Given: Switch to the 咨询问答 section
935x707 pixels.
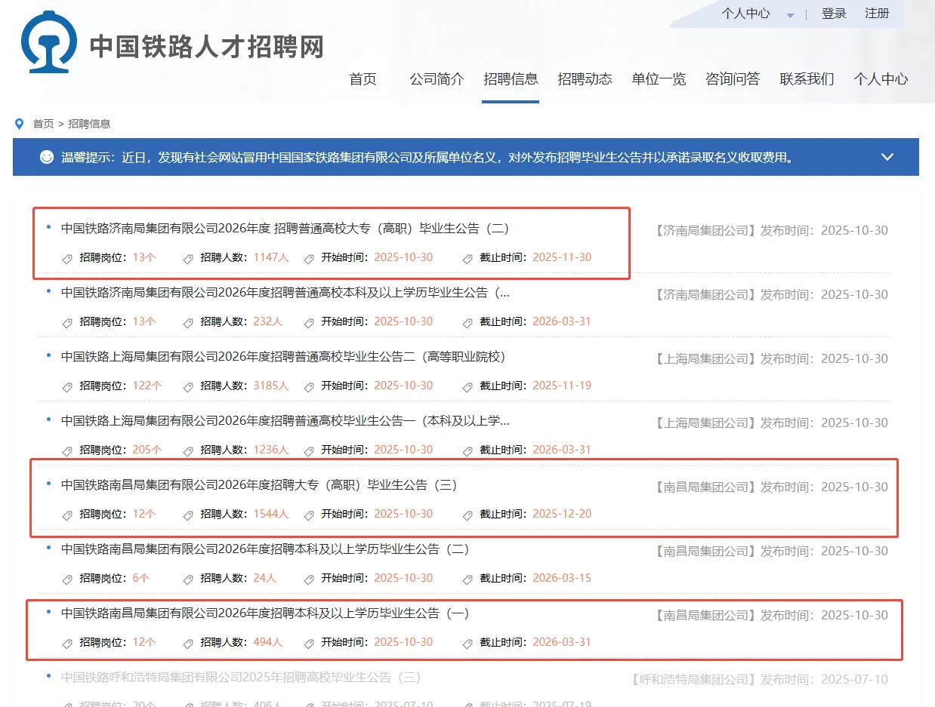Looking at the screenshot, I should click(732, 78).
